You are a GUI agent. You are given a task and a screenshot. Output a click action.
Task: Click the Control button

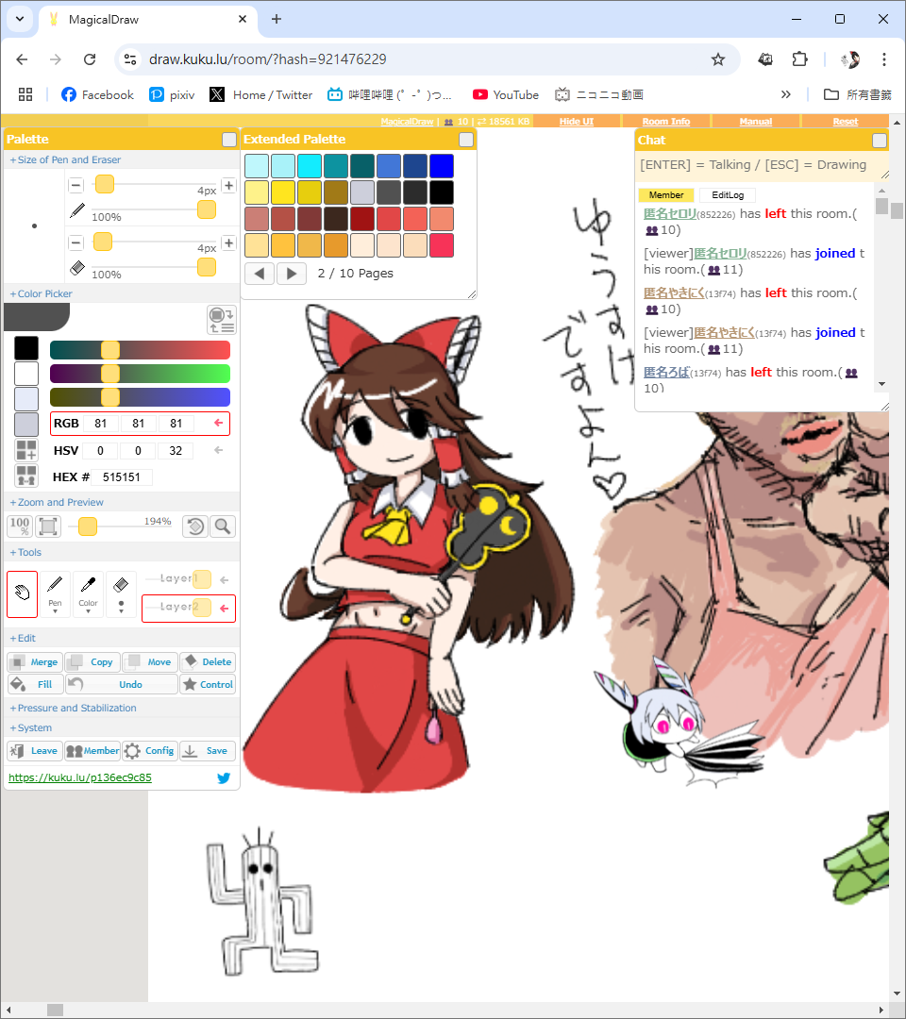[x=208, y=684]
